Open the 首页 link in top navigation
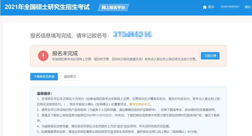The width and height of the screenshot is (252, 136). pyautogui.click(x=211, y=7)
